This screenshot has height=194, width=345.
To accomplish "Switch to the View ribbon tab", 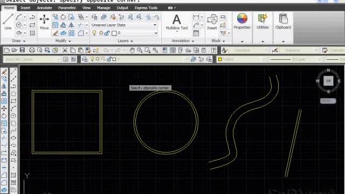I will coord(86,8).
